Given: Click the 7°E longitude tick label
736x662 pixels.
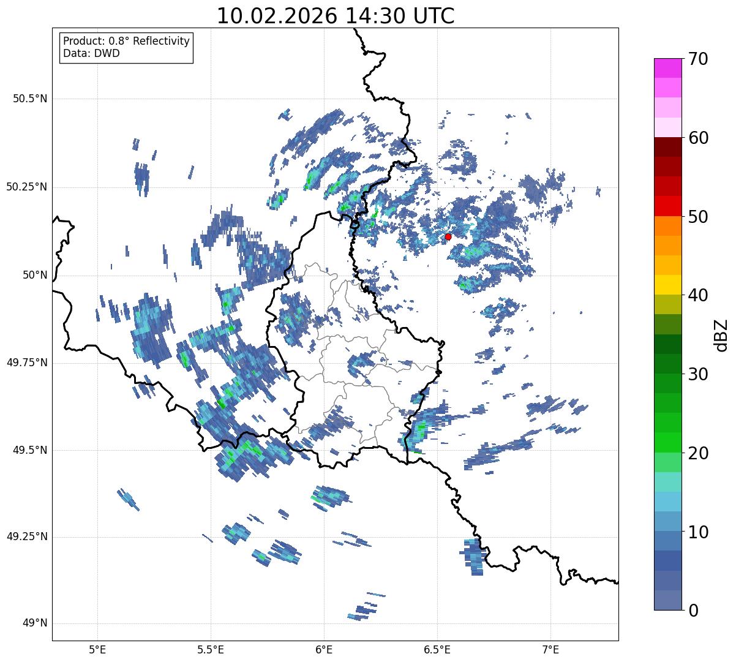Looking at the screenshot, I should [550, 649].
